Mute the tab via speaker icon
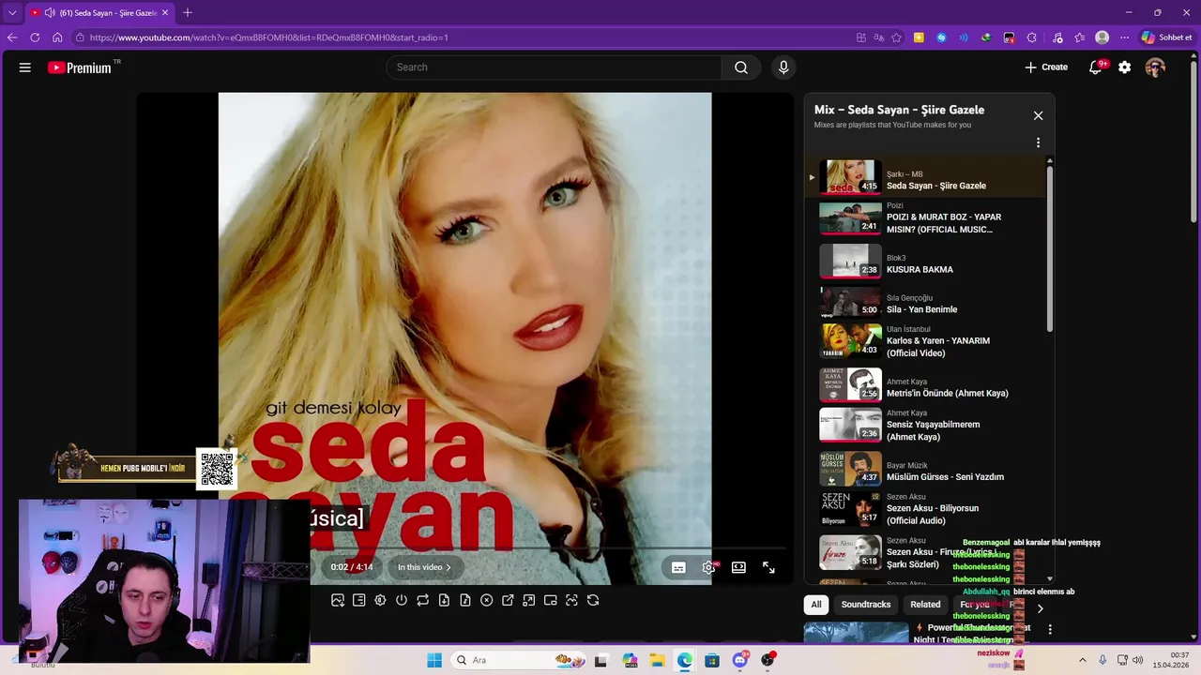 (50, 13)
